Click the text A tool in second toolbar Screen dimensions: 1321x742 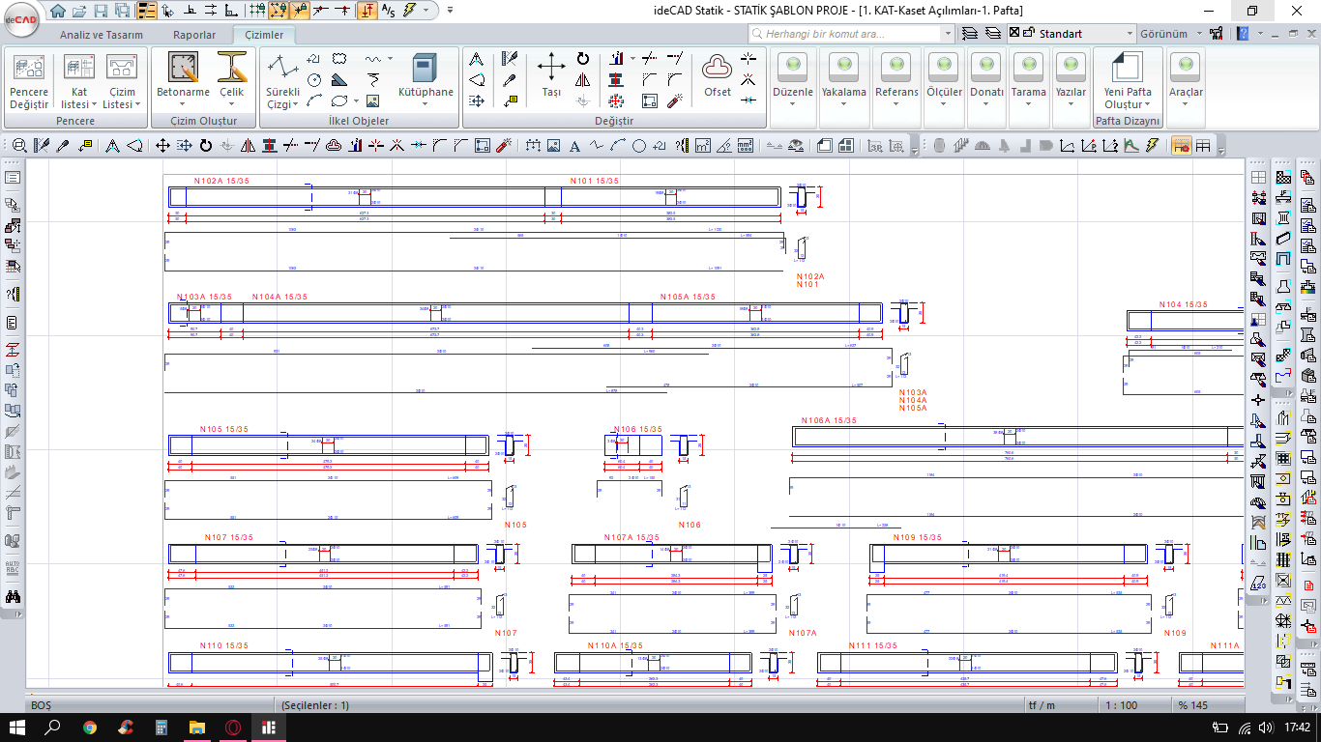click(574, 146)
